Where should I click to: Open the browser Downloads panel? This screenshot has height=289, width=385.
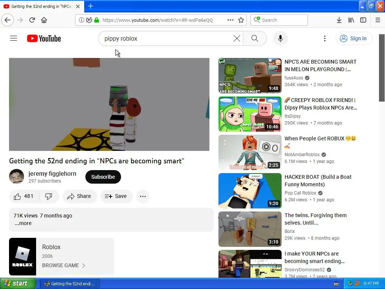click(x=339, y=20)
